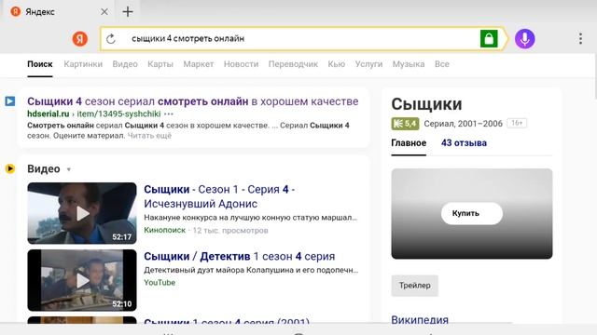
Task: Click the 12 тыс. просмотров text
Action: click(x=230, y=230)
